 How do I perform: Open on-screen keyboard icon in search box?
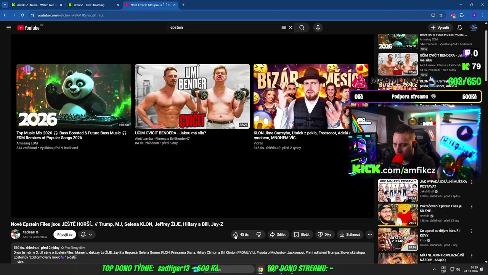point(284,27)
